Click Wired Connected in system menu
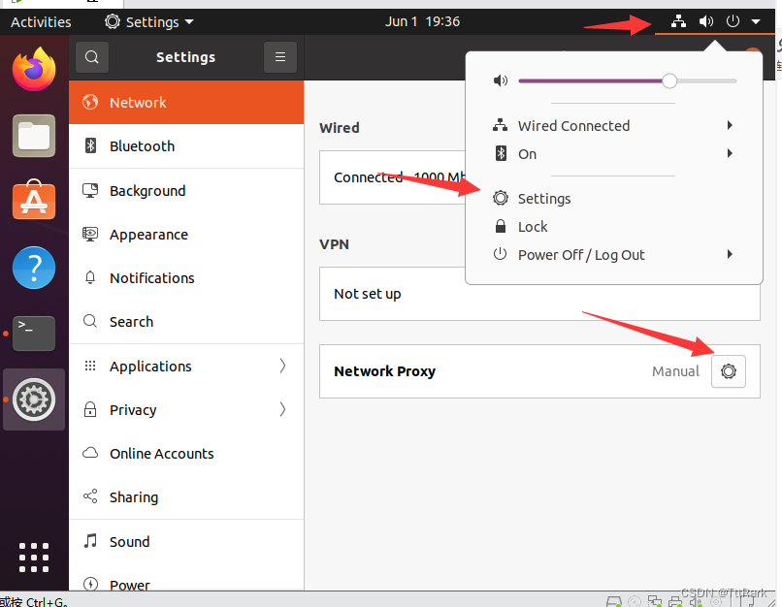This screenshot has height=607, width=782. tap(614, 126)
